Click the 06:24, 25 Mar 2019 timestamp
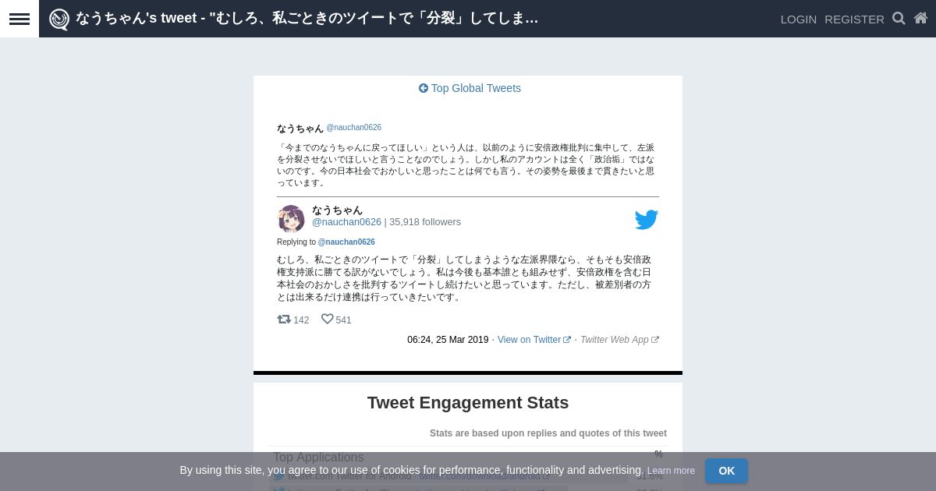This screenshot has height=491, width=936. pos(448,340)
